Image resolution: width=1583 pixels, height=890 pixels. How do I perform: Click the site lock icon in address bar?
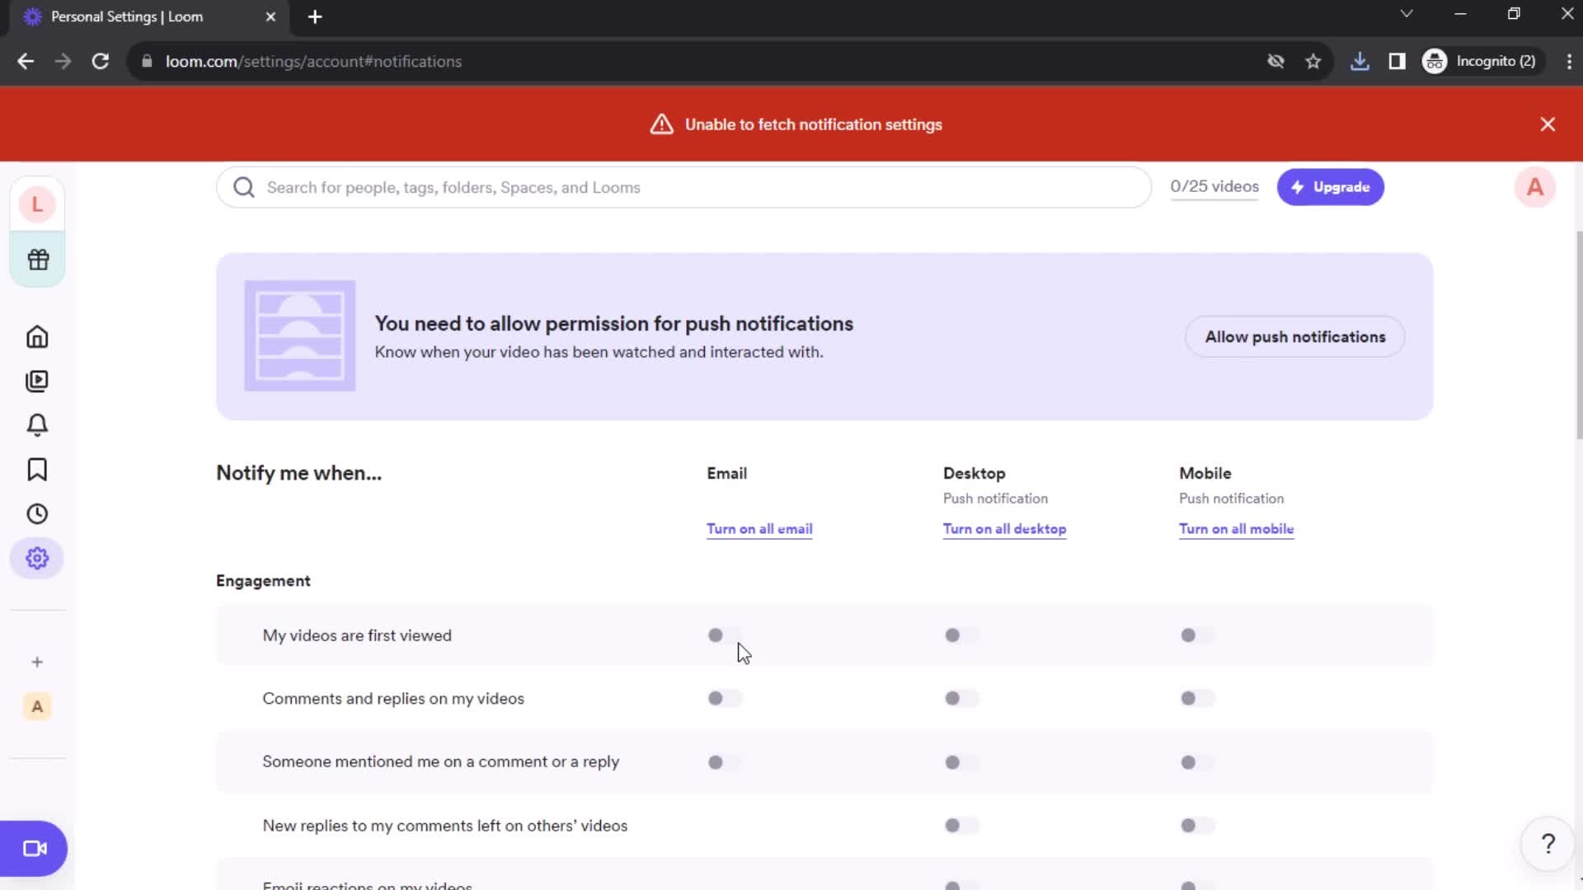coord(147,61)
